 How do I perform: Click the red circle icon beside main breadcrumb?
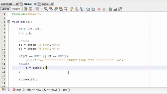14,90
